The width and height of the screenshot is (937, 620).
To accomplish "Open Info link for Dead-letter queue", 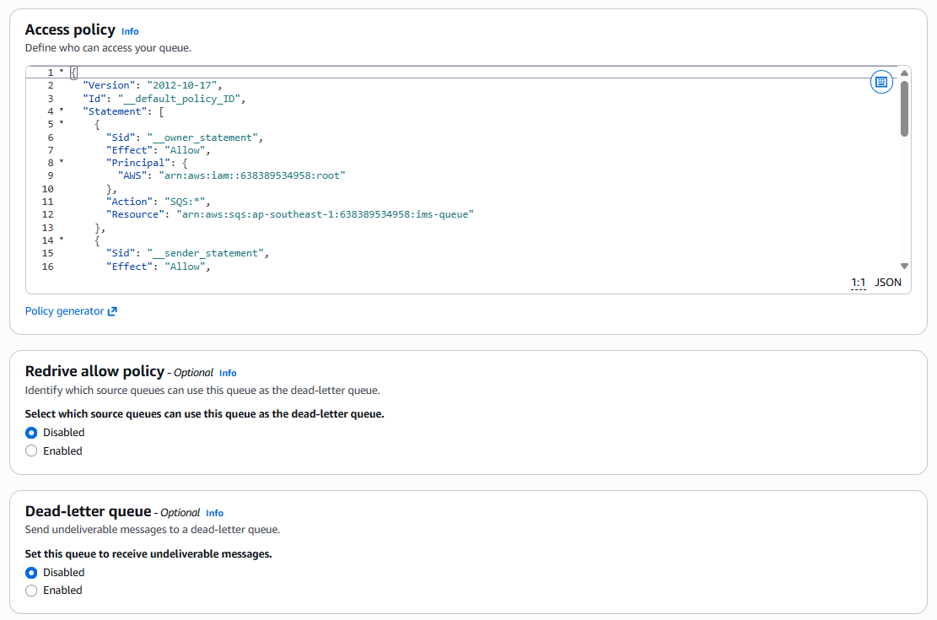I will click(x=214, y=513).
